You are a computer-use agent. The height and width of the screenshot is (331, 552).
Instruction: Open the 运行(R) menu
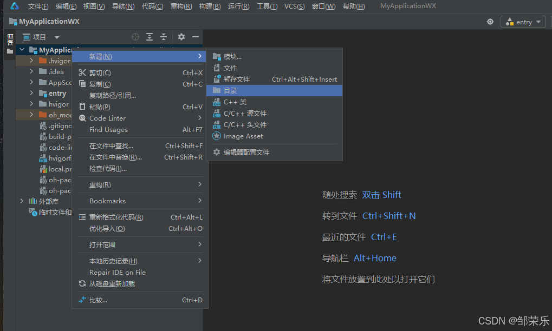coord(238,6)
